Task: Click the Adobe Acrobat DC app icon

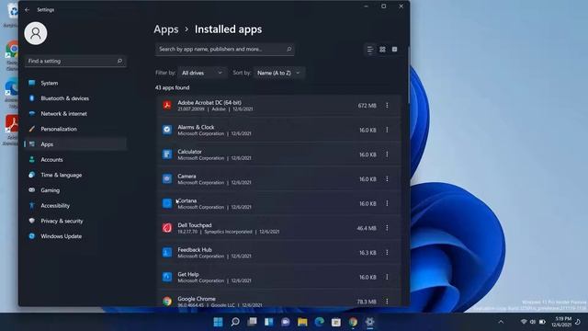Action: click(x=167, y=105)
